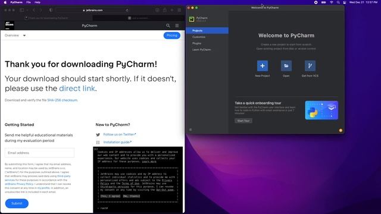Click the JetBrains logo in Safari page
The image size is (381, 214).
point(10,25)
